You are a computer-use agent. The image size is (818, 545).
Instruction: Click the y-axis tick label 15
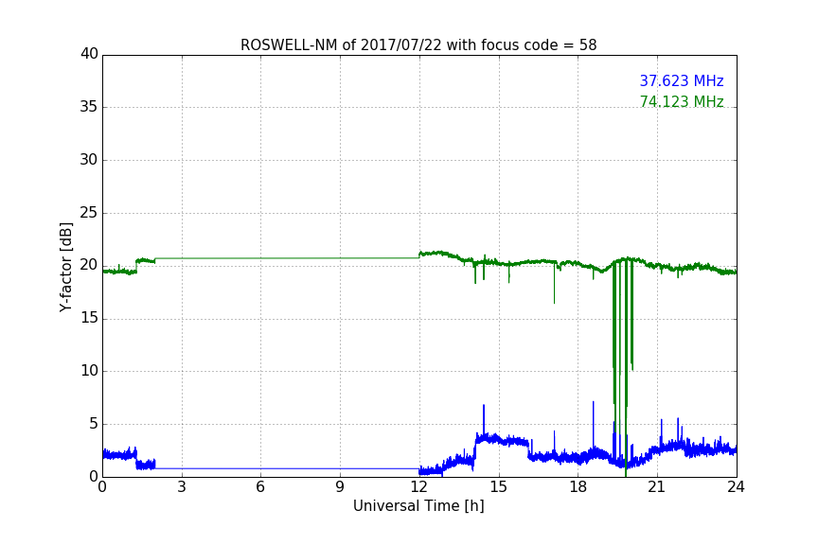(89, 318)
